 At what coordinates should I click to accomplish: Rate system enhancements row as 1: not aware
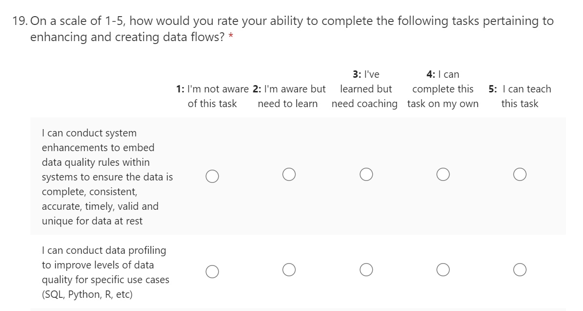[212, 176]
